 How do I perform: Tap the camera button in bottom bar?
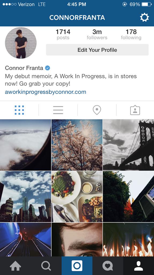[x=77, y=266]
